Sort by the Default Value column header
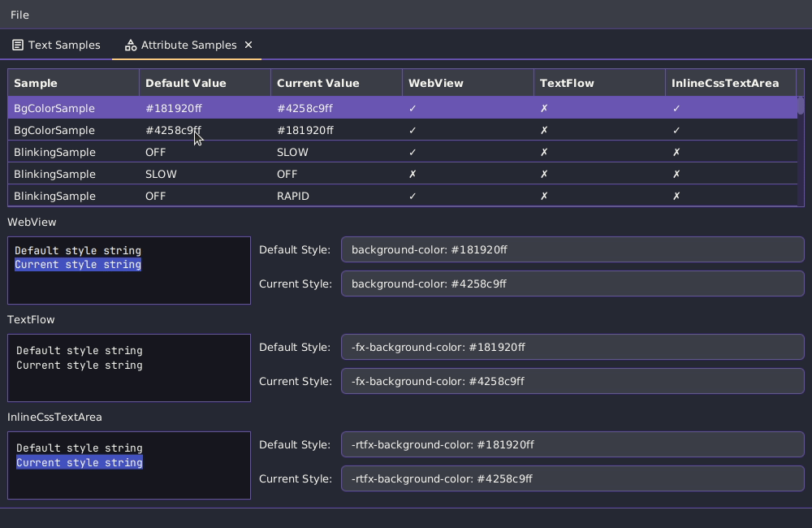The height and width of the screenshot is (528, 812). coord(205,83)
